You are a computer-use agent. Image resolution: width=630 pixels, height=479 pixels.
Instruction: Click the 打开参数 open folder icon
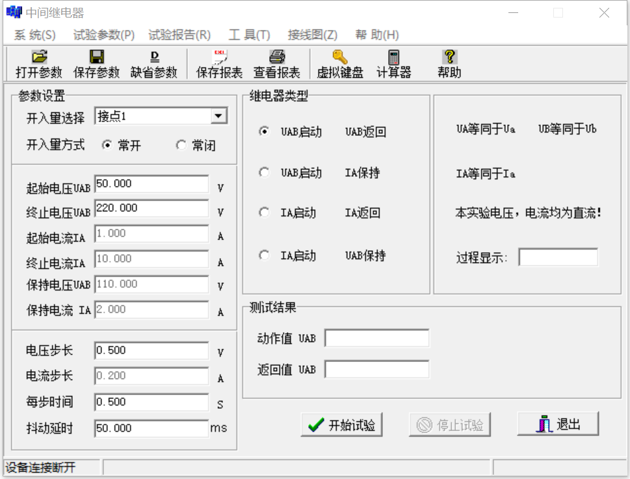[x=39, y=57]
